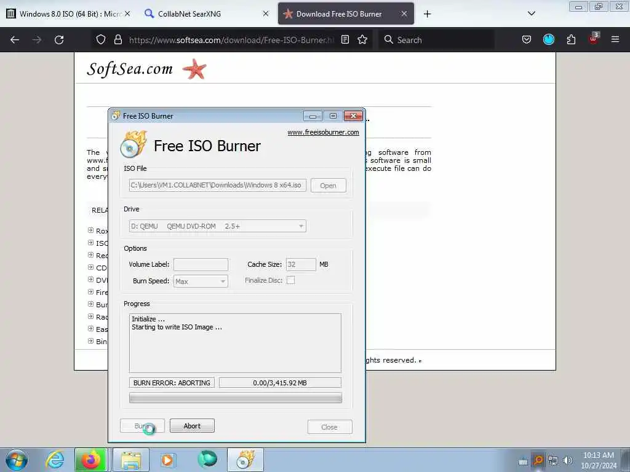This screenshot has height=472, width=630.
Task: Click the Abort button
Action: point(192,426)
